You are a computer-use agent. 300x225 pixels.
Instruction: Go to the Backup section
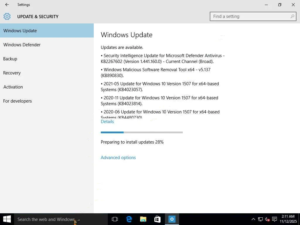tap(47, 59)
